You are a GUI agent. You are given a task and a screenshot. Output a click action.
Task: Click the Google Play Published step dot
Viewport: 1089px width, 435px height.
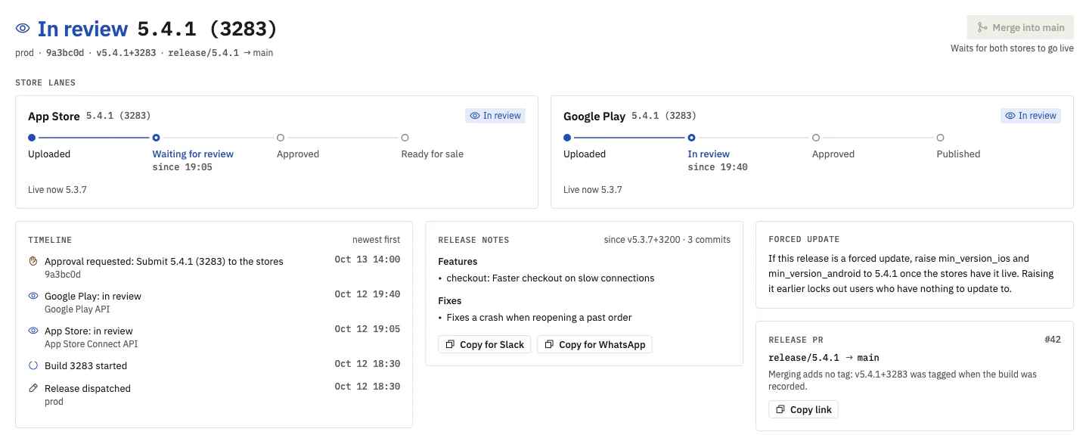point(940,138)
